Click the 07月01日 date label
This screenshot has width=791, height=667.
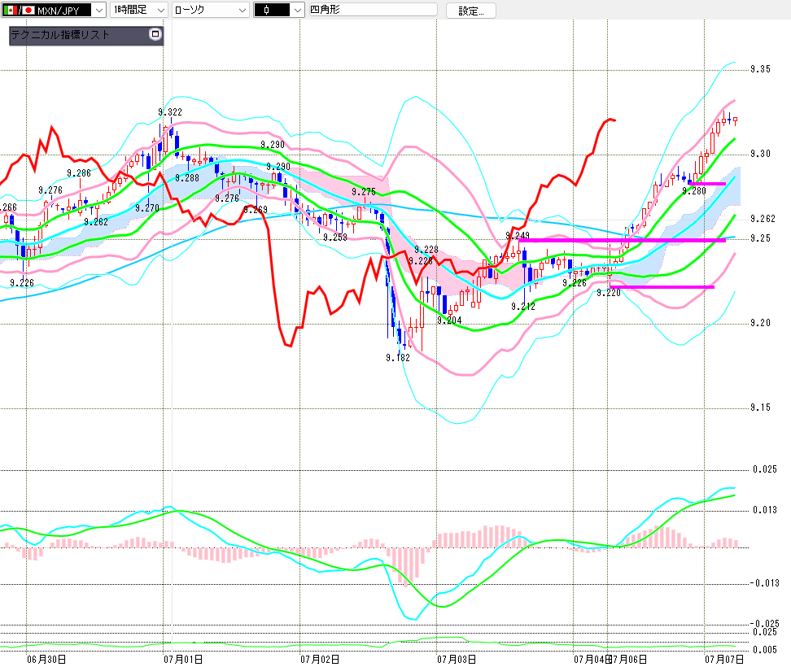(183, 660)
